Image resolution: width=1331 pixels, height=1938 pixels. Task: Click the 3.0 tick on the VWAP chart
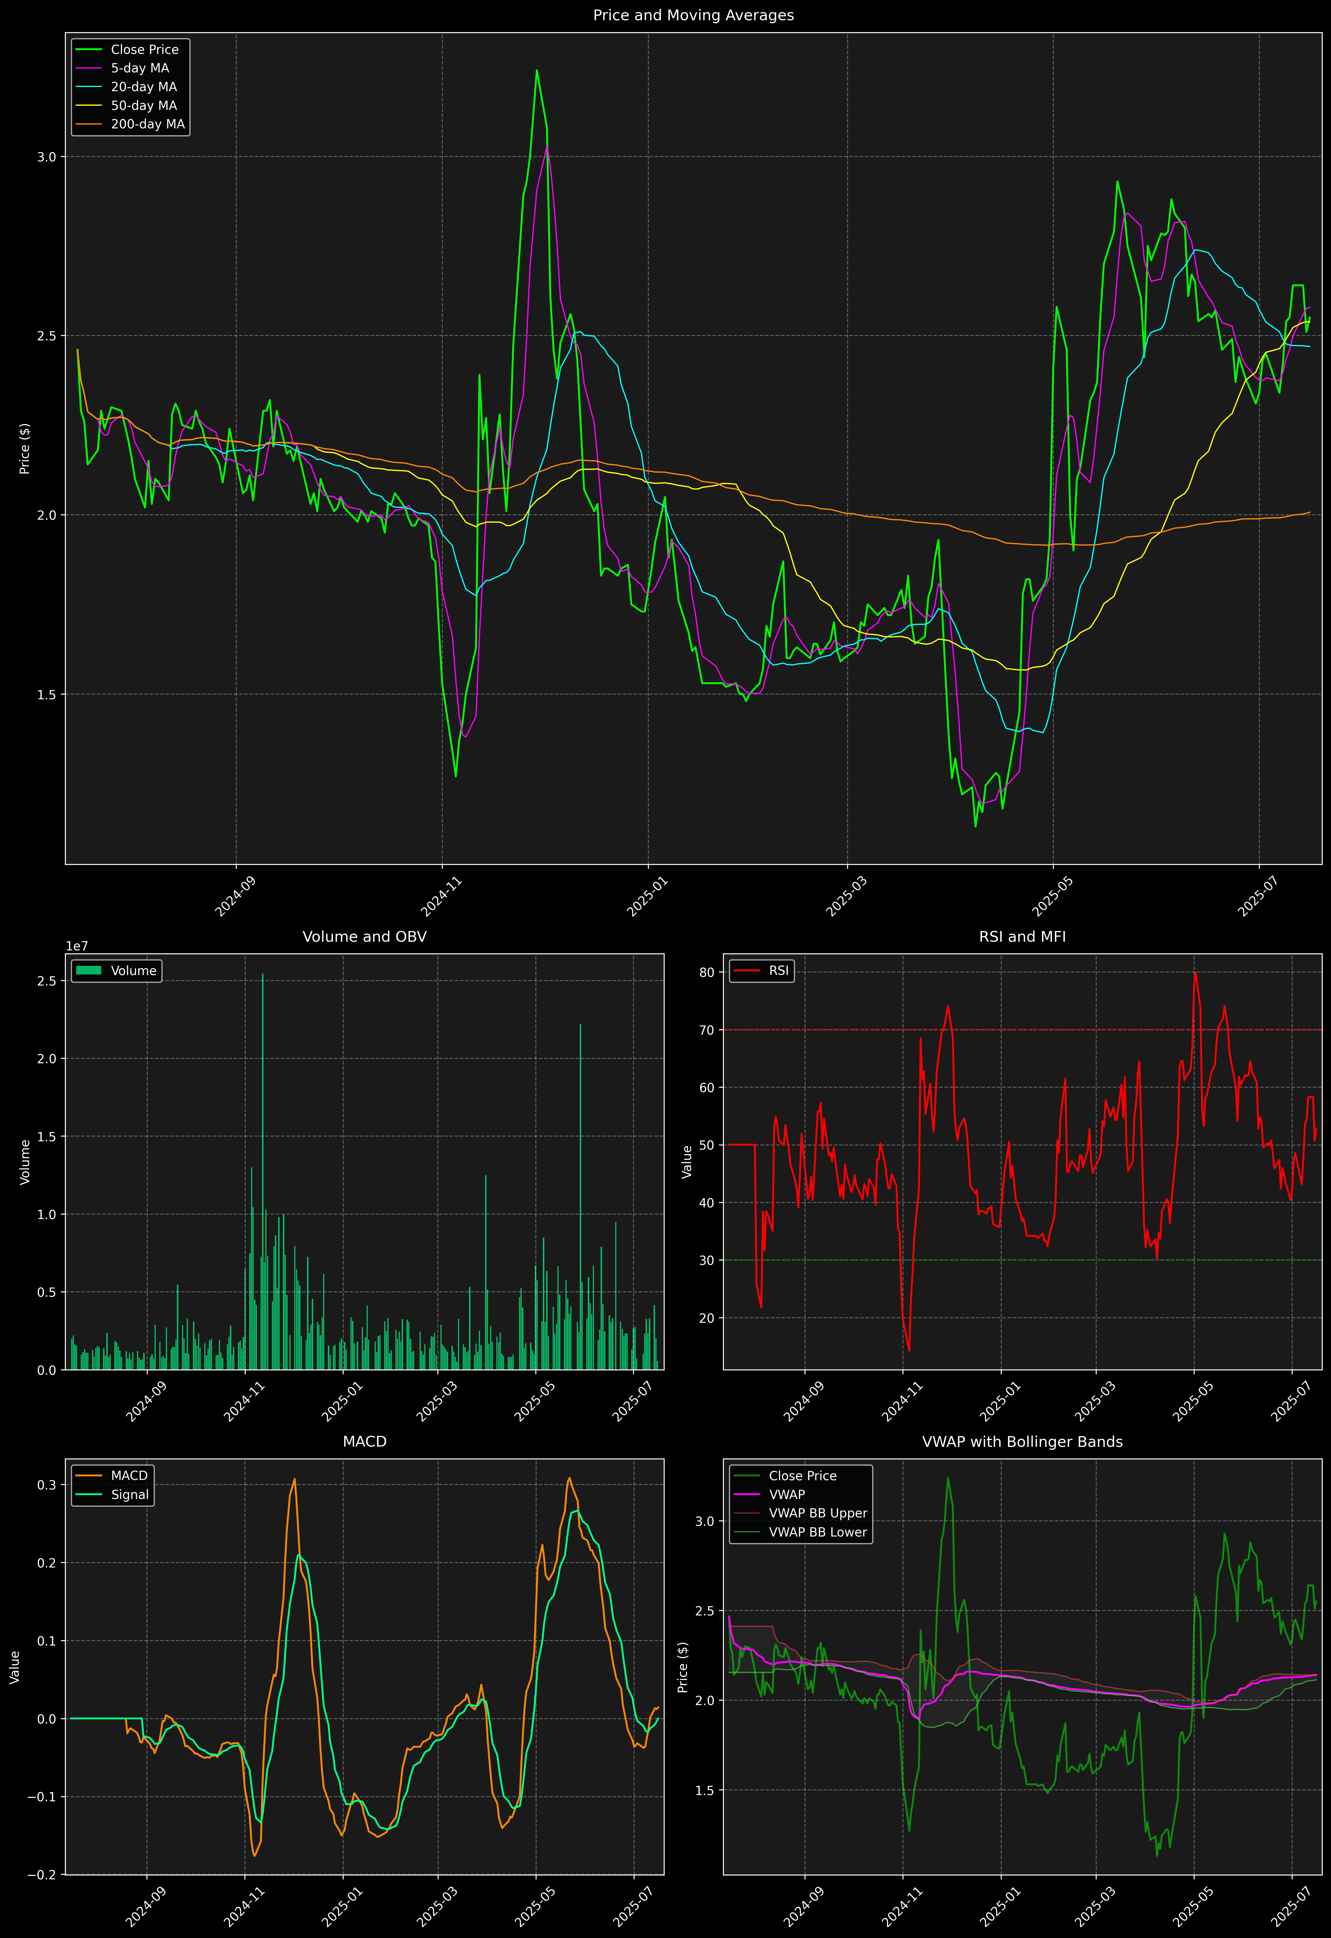(705, 1521)
